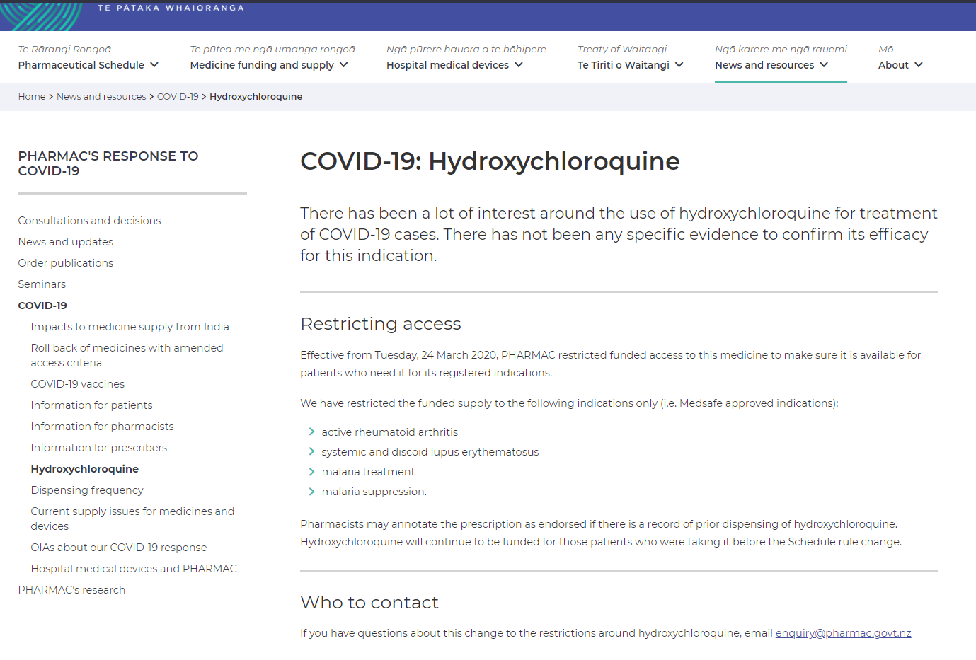Viewport: 976px width, 660px height.
Task: Expand the Te Tiriti o Waitangi chevron
Action: (679, 65)
